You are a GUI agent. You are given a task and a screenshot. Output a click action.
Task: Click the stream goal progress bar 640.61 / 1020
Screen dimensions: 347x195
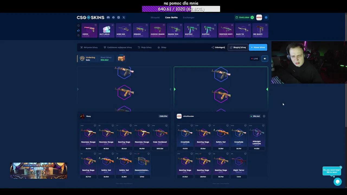[181, 9]
